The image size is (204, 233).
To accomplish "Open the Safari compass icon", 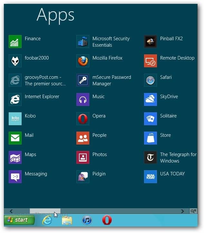I will tap(151, 80).
